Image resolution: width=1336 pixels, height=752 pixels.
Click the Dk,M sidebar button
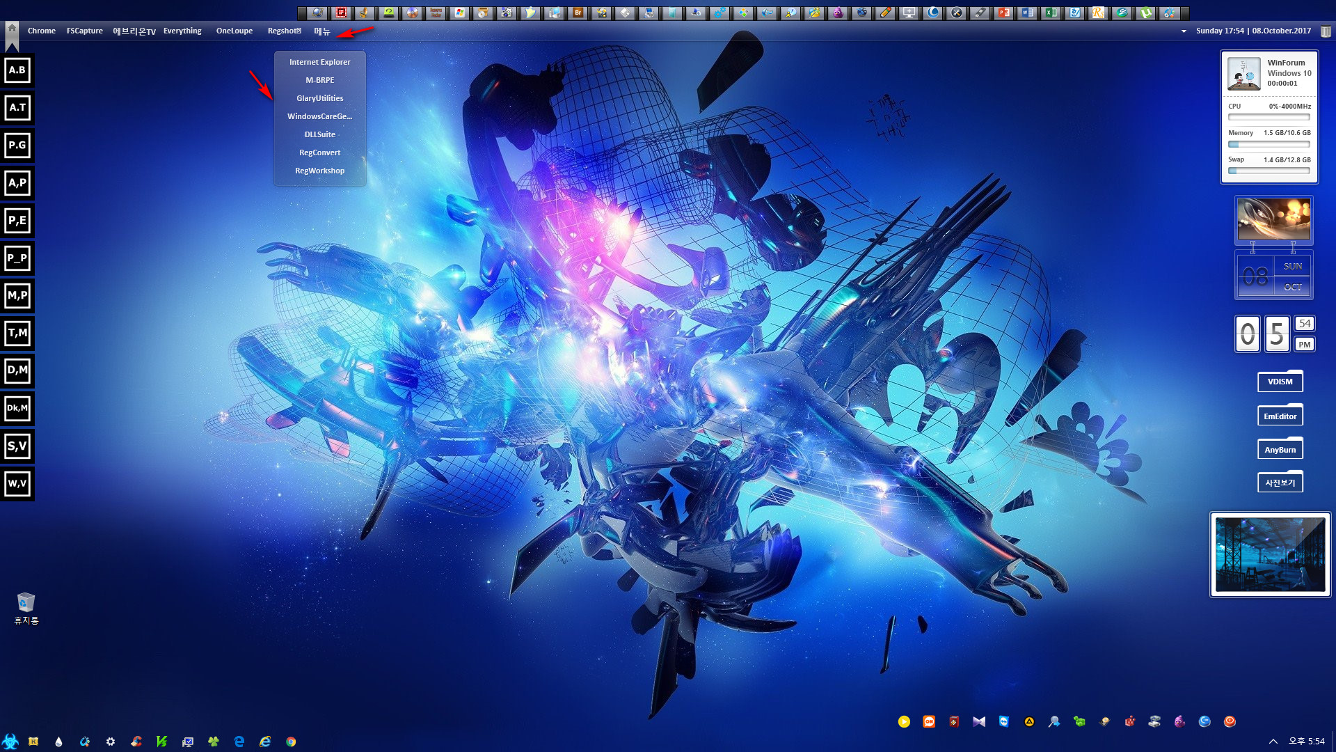[17, 409]
